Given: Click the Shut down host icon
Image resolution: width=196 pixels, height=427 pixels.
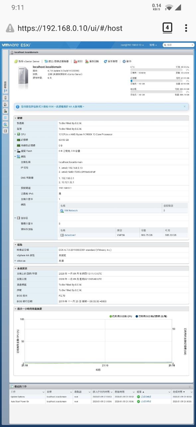Looking at the screenshot, I should (75, 61).
